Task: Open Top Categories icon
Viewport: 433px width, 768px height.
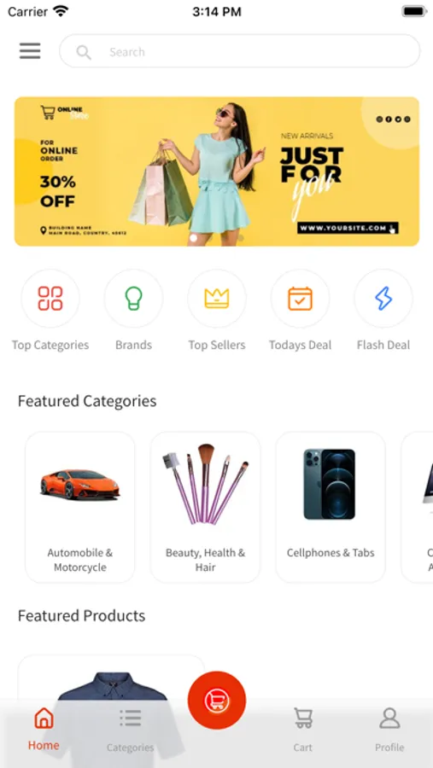Action: (50, 299)
